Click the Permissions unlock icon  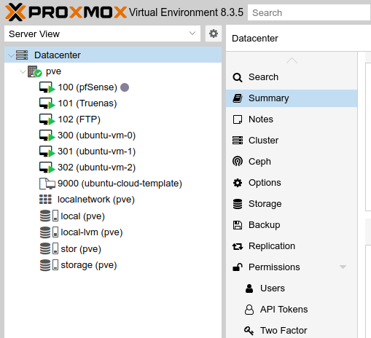(238, 267)
